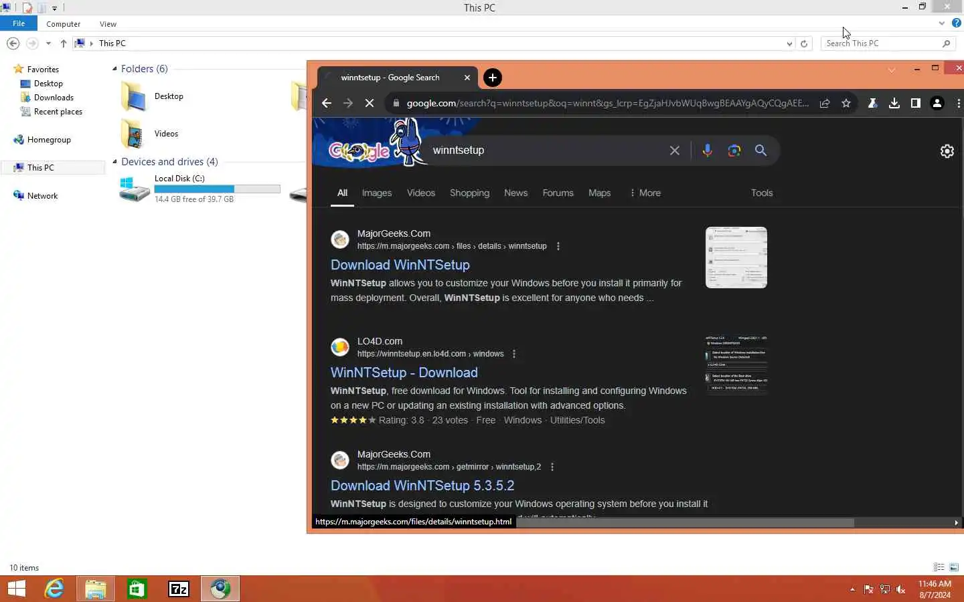
Task: Switch to the News search tab
Action: pyautogui.click(x=515, y=193)
